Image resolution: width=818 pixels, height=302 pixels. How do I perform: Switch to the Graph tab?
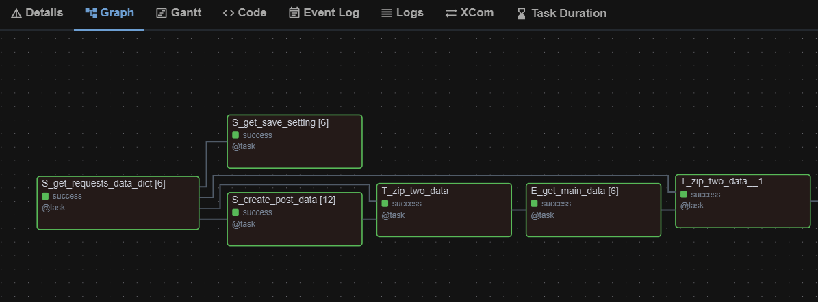110,13
